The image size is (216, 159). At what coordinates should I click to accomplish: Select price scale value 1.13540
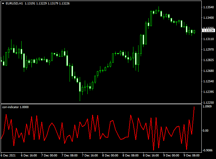[x=209, y=7]
